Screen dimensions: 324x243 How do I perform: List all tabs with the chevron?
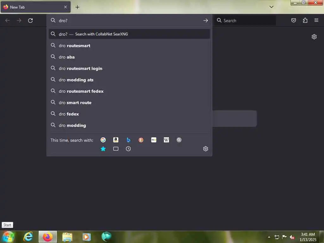(x=271, y=7)
